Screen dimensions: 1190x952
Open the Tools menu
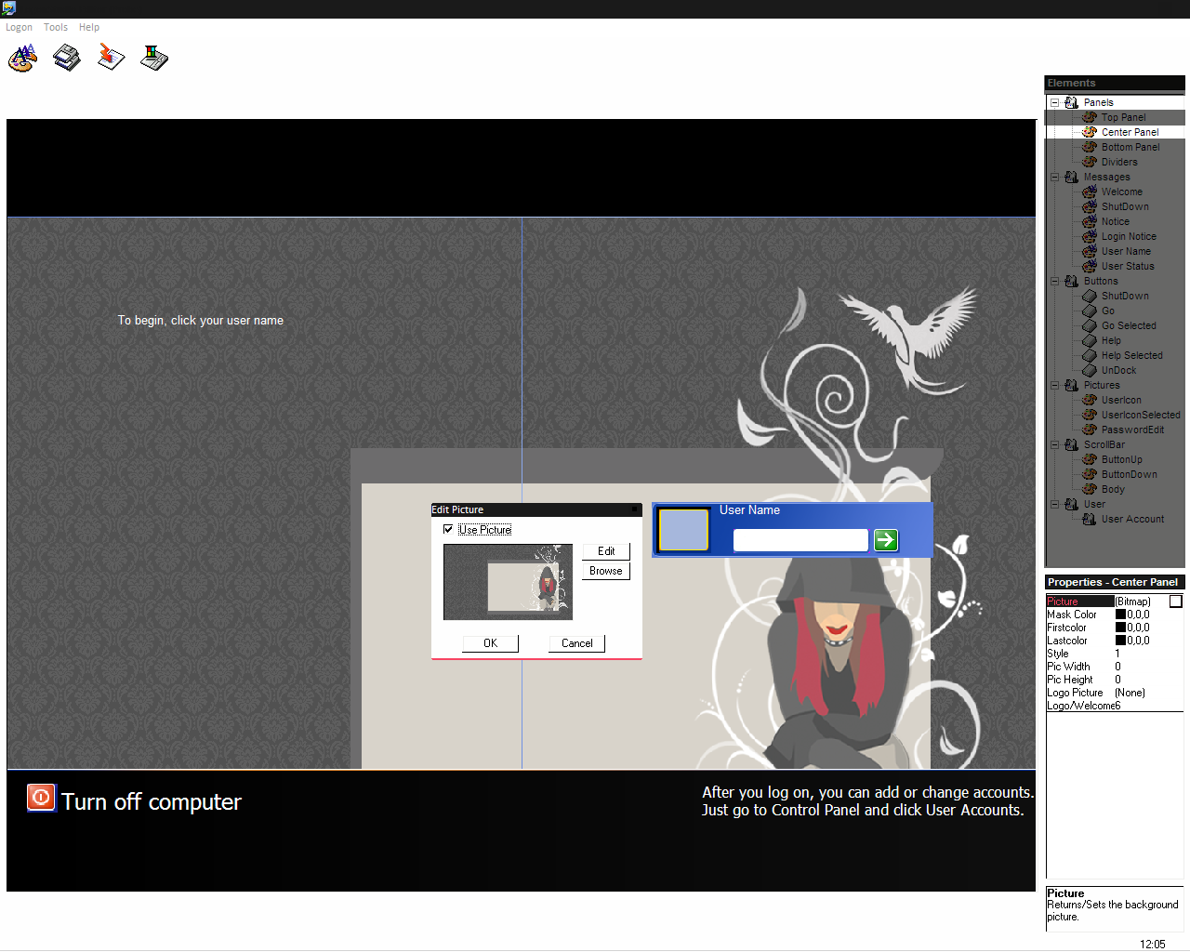click(56, 27)
